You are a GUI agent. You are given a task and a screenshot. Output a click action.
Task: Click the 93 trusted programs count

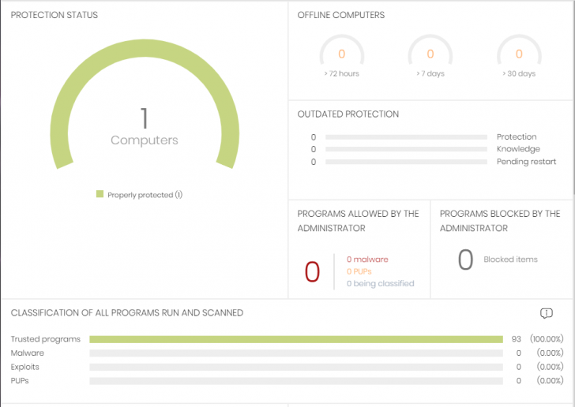click(x=517, y=339)
